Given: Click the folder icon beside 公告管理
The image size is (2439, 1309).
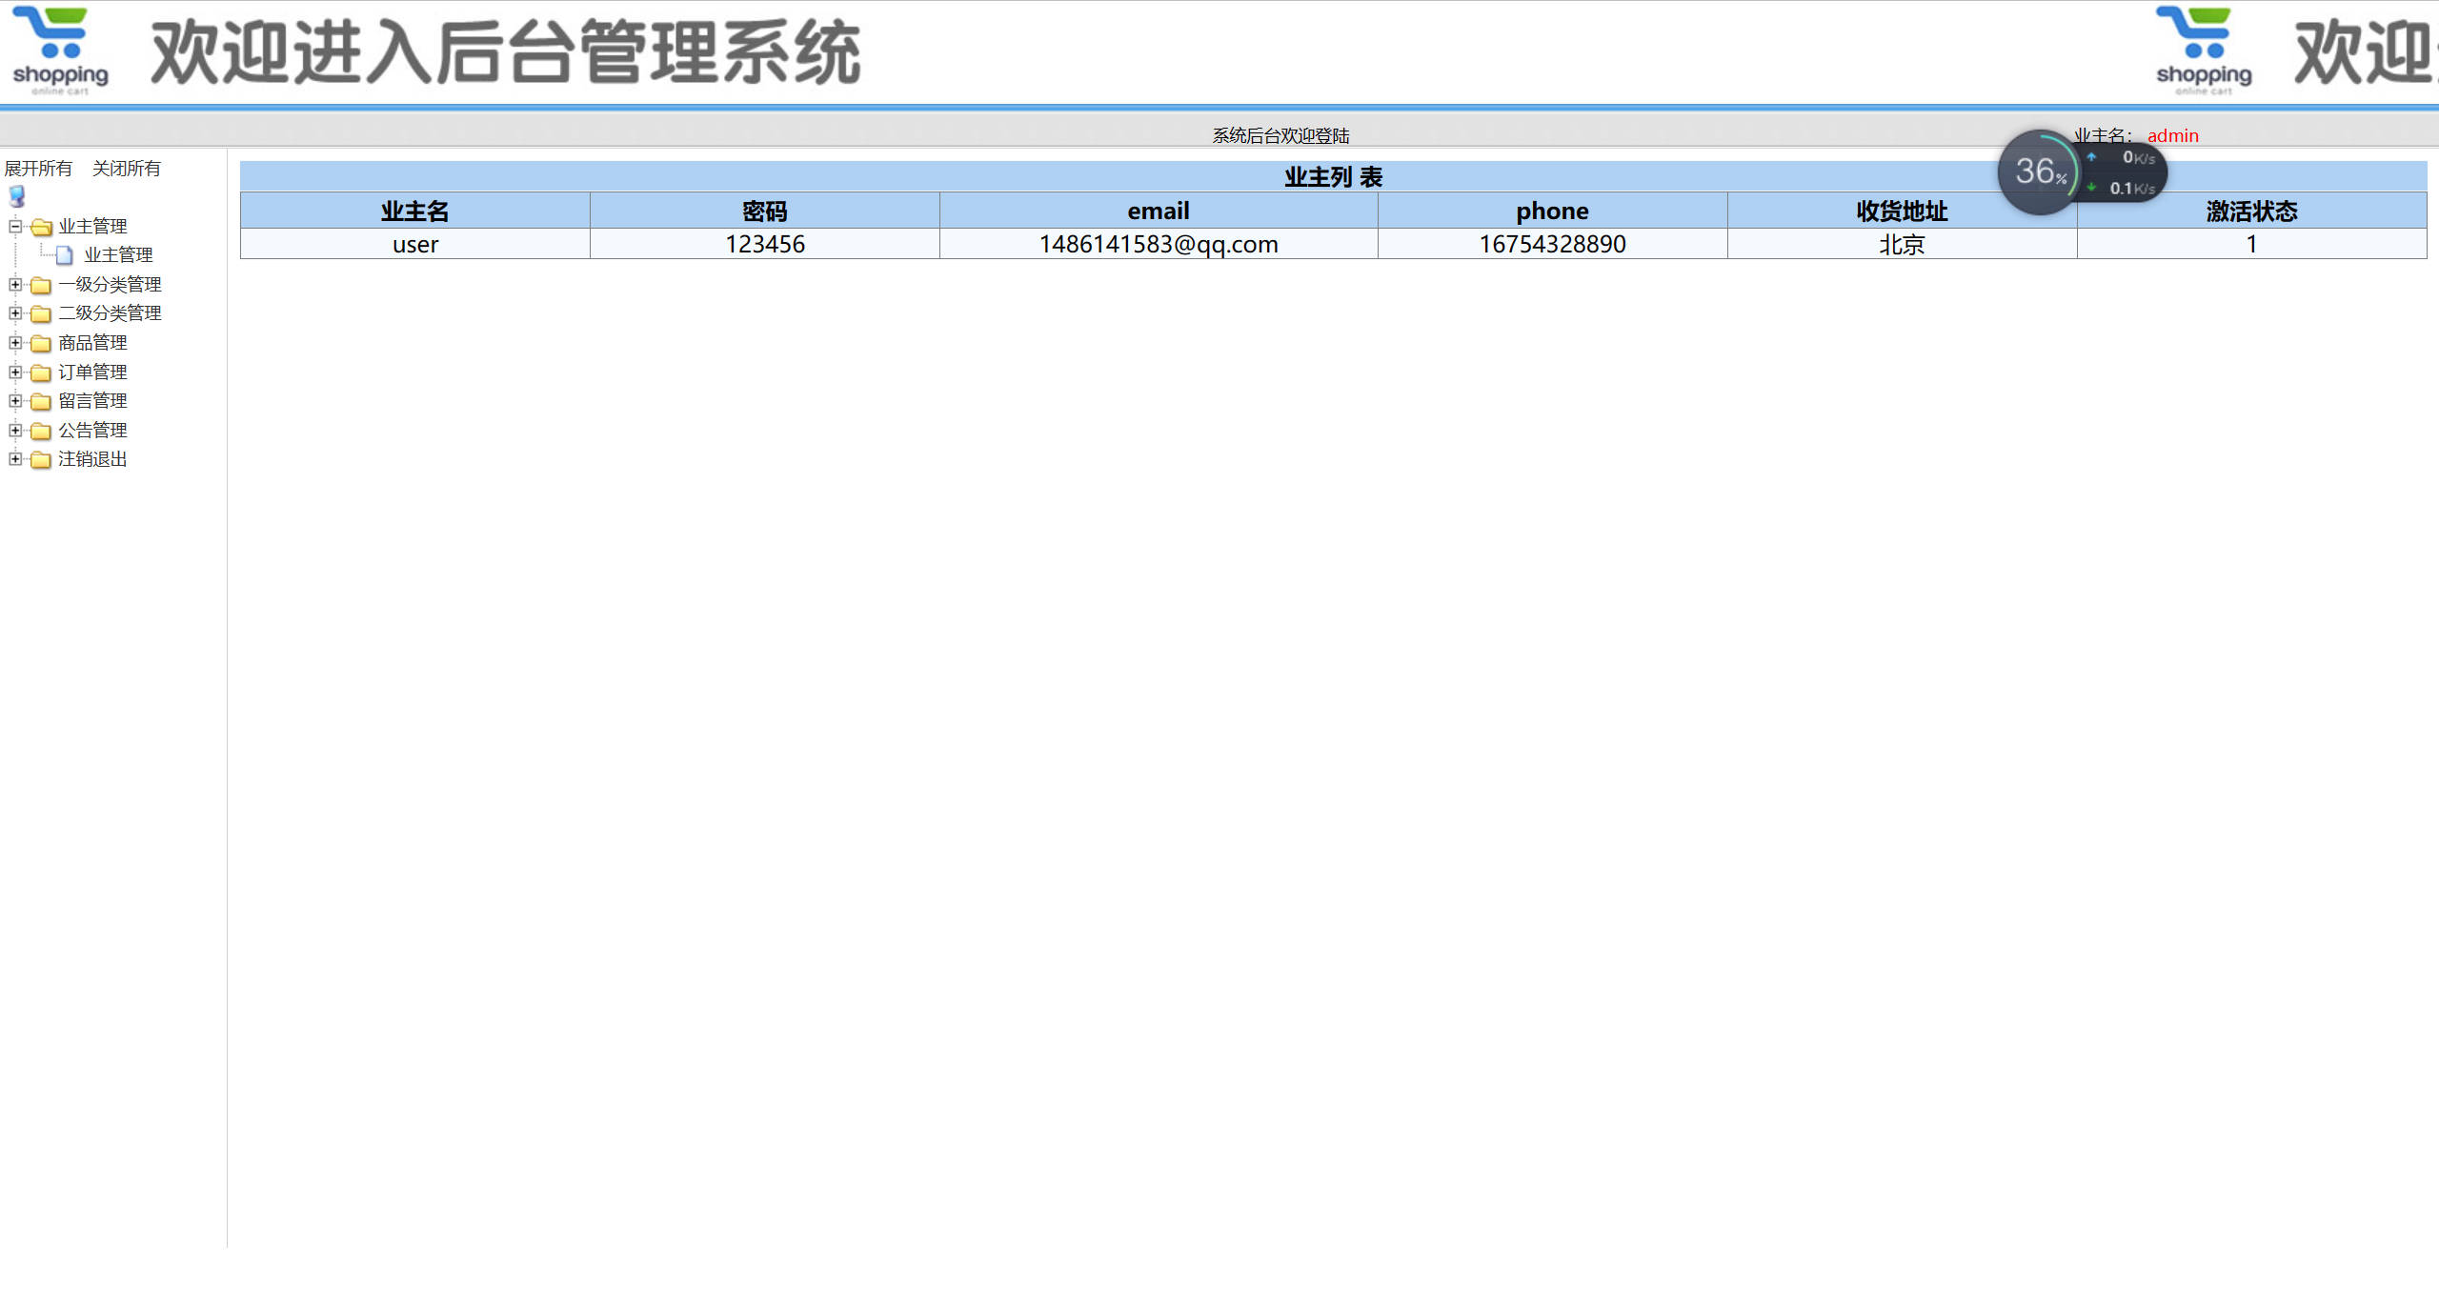Looking at the screenshot, I should pyautogui.click(x=40, y=430).
